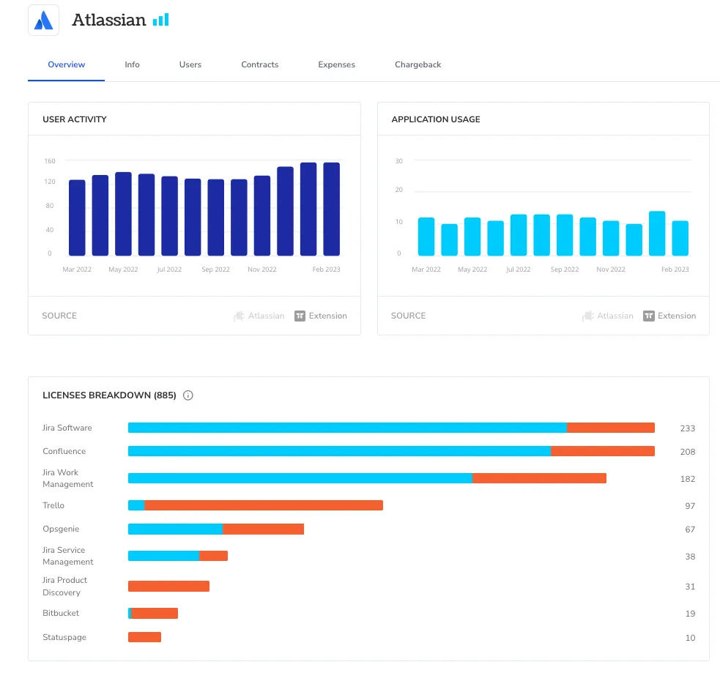Click the Bitbucket orange bar segment
720x673 pixels.
click(x=155, y=614)
